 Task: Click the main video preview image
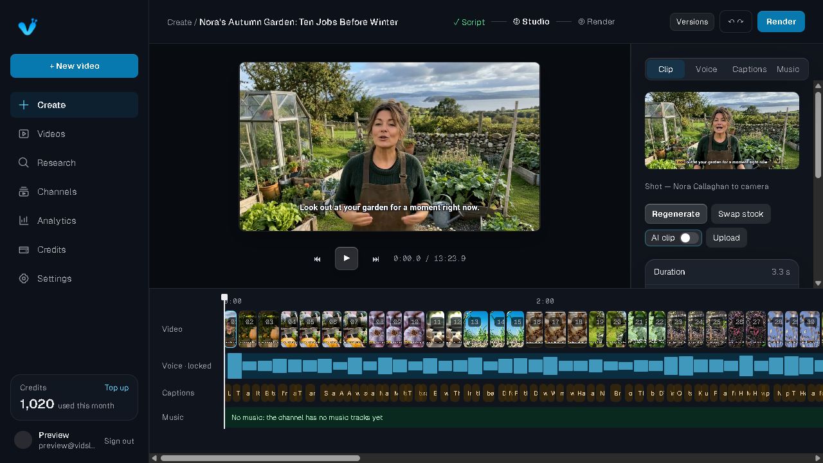[390, 147]
